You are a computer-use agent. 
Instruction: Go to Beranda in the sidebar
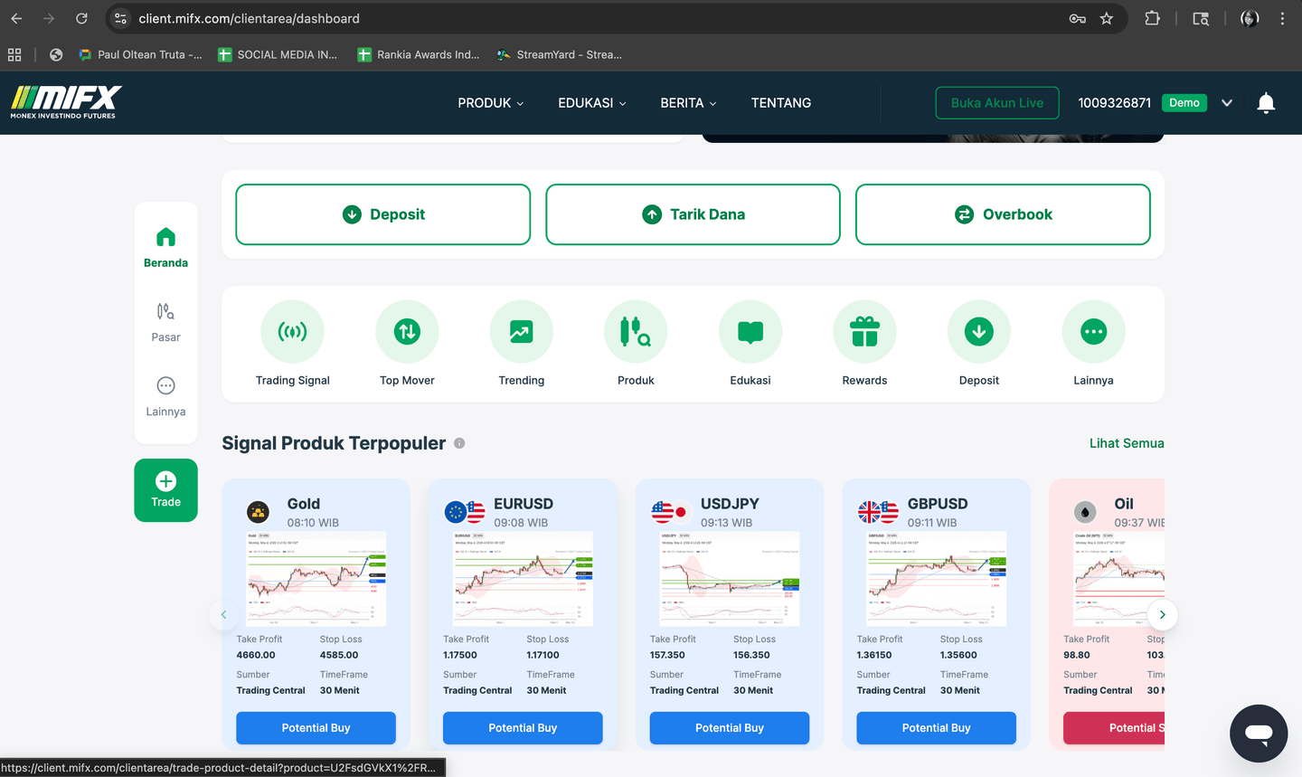pyautogui.click(x=165, y=248)
